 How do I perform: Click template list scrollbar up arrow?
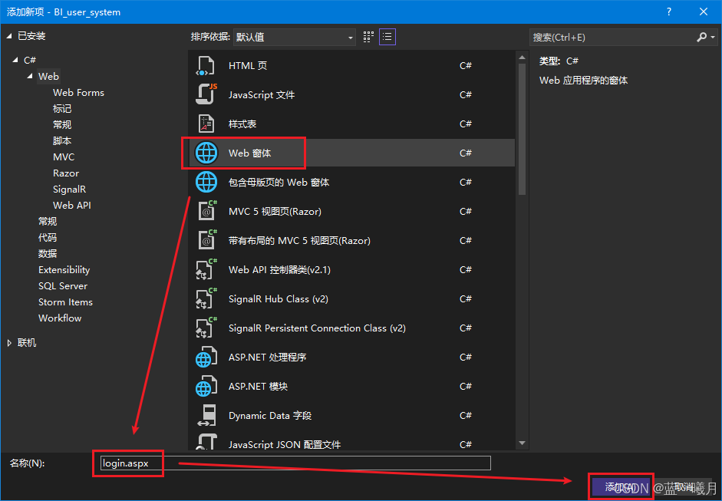[522, 58]
